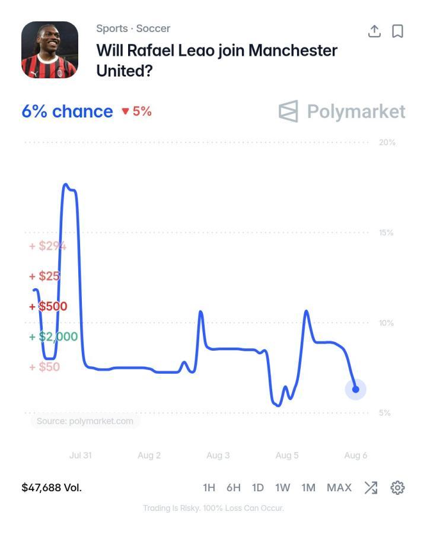Viewport: 427px width, 534px height.
Task: Click the Source: polymarket.com label
Action: click(85, 421)
